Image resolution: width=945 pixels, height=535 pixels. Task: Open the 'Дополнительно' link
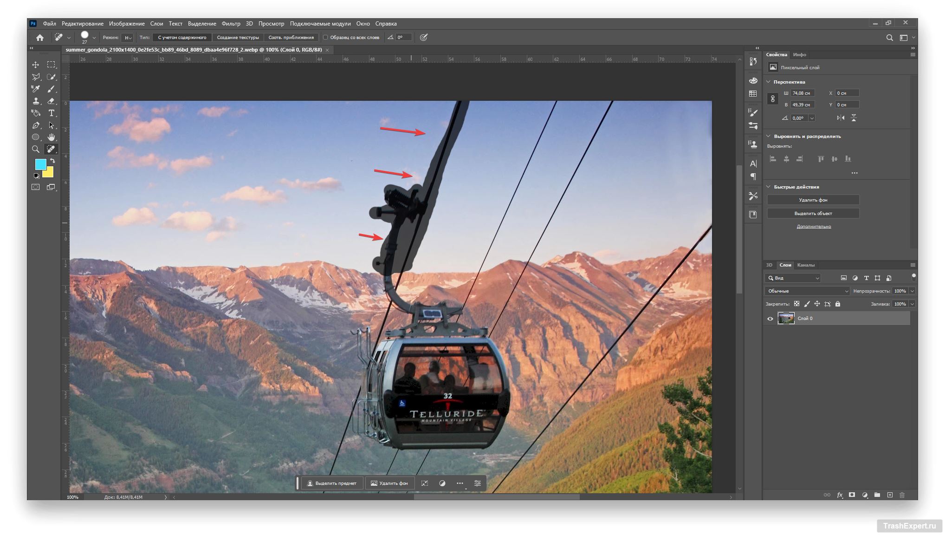coord(814,227)
